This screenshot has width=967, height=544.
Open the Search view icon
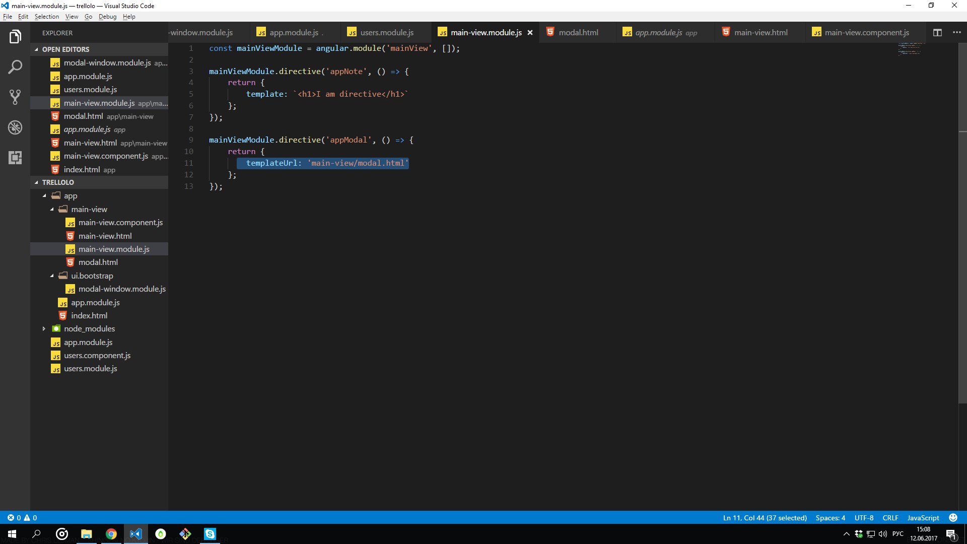pyautogui.click(x=15, y=67)
